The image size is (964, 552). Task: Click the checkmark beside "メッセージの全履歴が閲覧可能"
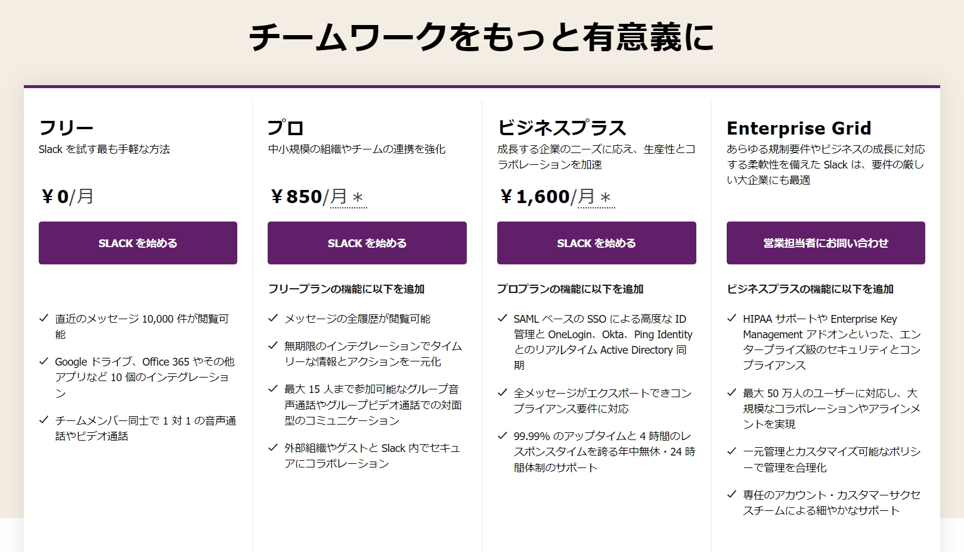pyautogui.click(x=272, y=319)
